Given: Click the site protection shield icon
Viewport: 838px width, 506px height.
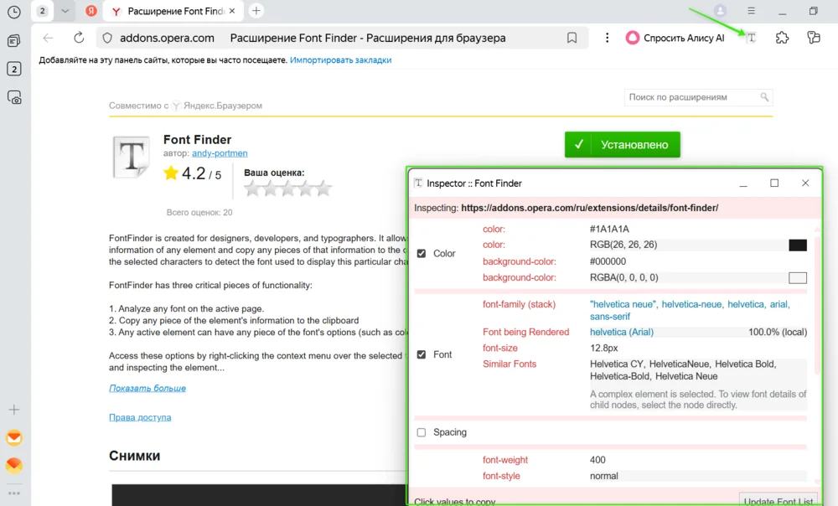Looking at the screenshot, I should [107, 38].
